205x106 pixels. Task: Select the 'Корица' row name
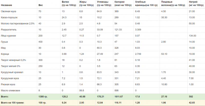click(x=5, y=54)
